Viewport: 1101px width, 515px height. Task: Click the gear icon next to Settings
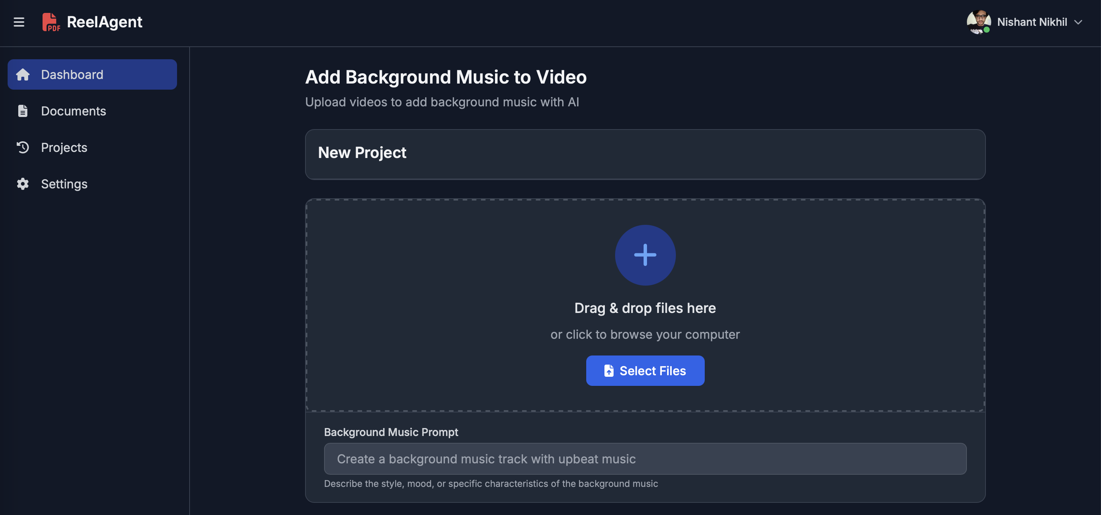(23, 184)
